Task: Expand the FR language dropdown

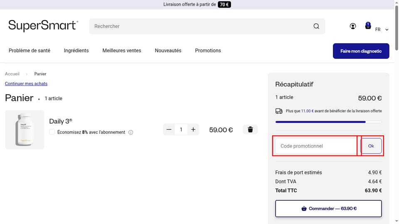Action: pos(382,29)
